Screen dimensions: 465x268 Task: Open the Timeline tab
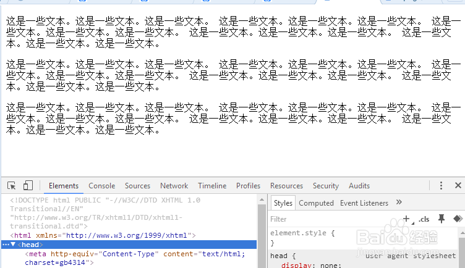click(212, 186)
